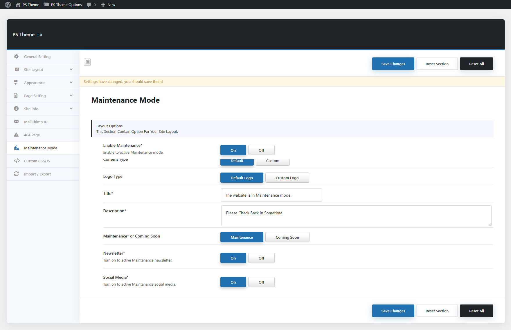Switch Newsletter to Off
Image resolution: width=511 pixels, height=330 pixels.
coord(261,258)
